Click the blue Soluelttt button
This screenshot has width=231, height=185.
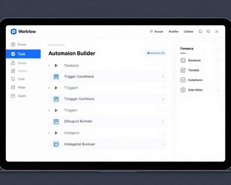(156, 53)
